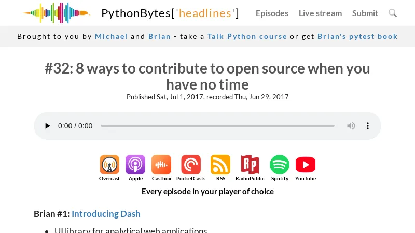415x233 pixels.
Task: Click the Python Bytes waveform logo
Action: pyautogui.click(x=56, y=13)
